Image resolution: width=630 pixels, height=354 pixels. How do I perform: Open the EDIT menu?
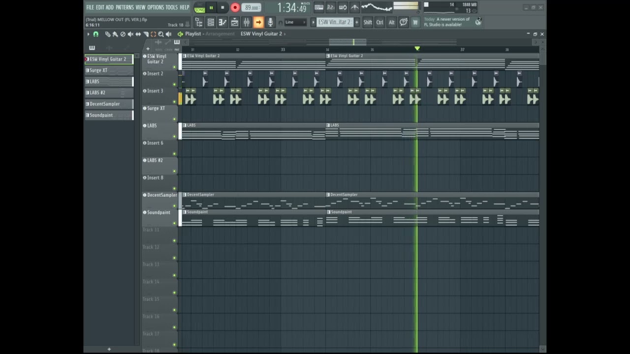[x=100, y=7]
